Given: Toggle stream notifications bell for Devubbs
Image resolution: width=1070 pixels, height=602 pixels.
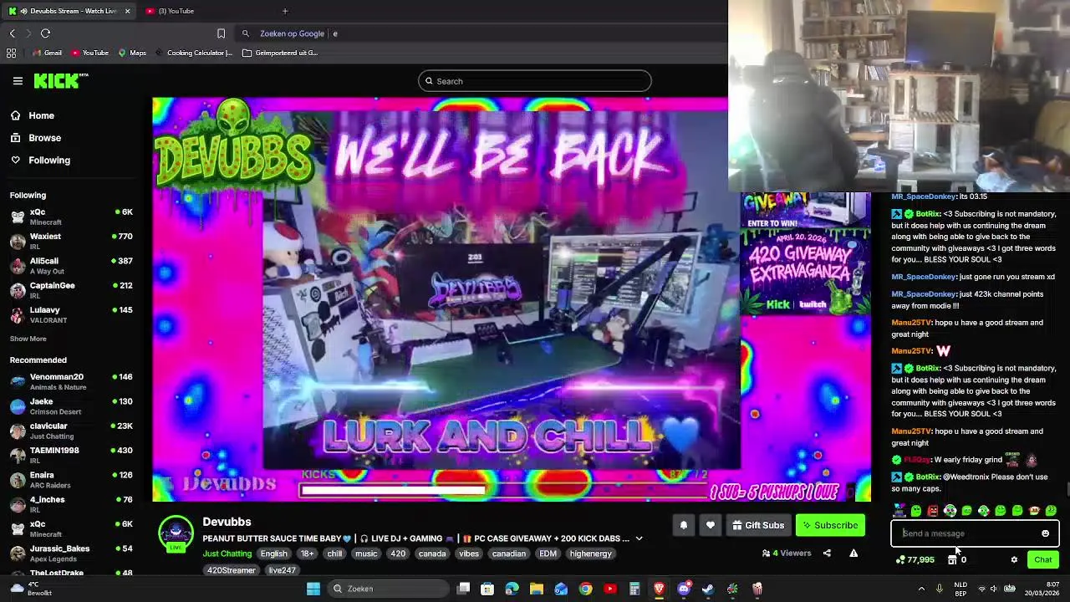Looking at the screenshot, I should pyautogui.click(x=683, y=525).
